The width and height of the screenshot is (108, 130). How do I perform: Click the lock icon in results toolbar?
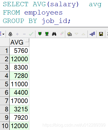(10, 34)
